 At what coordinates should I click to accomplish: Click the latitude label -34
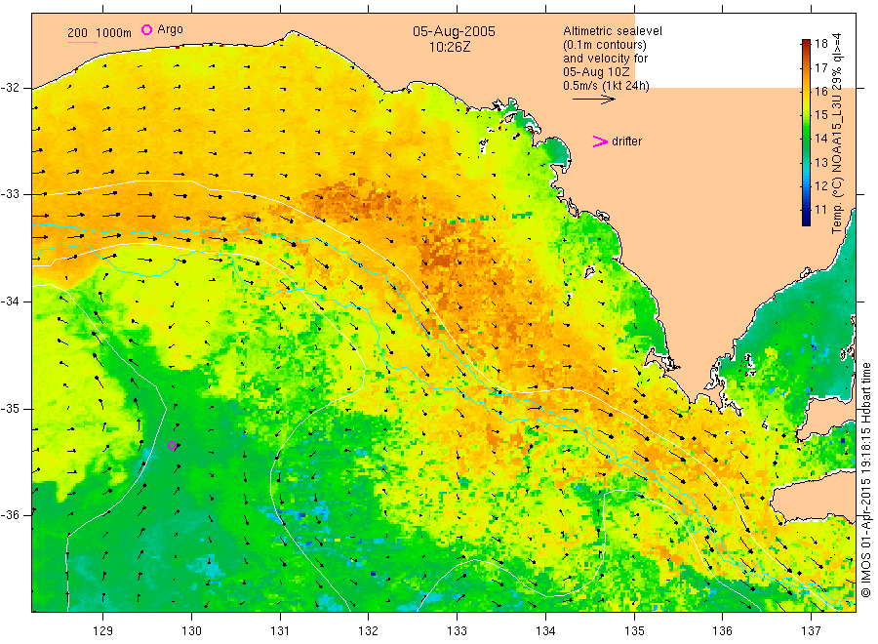point(10,302)
